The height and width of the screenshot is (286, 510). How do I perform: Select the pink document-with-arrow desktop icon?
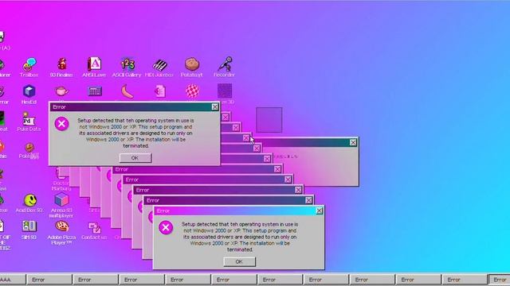[160, 91]
